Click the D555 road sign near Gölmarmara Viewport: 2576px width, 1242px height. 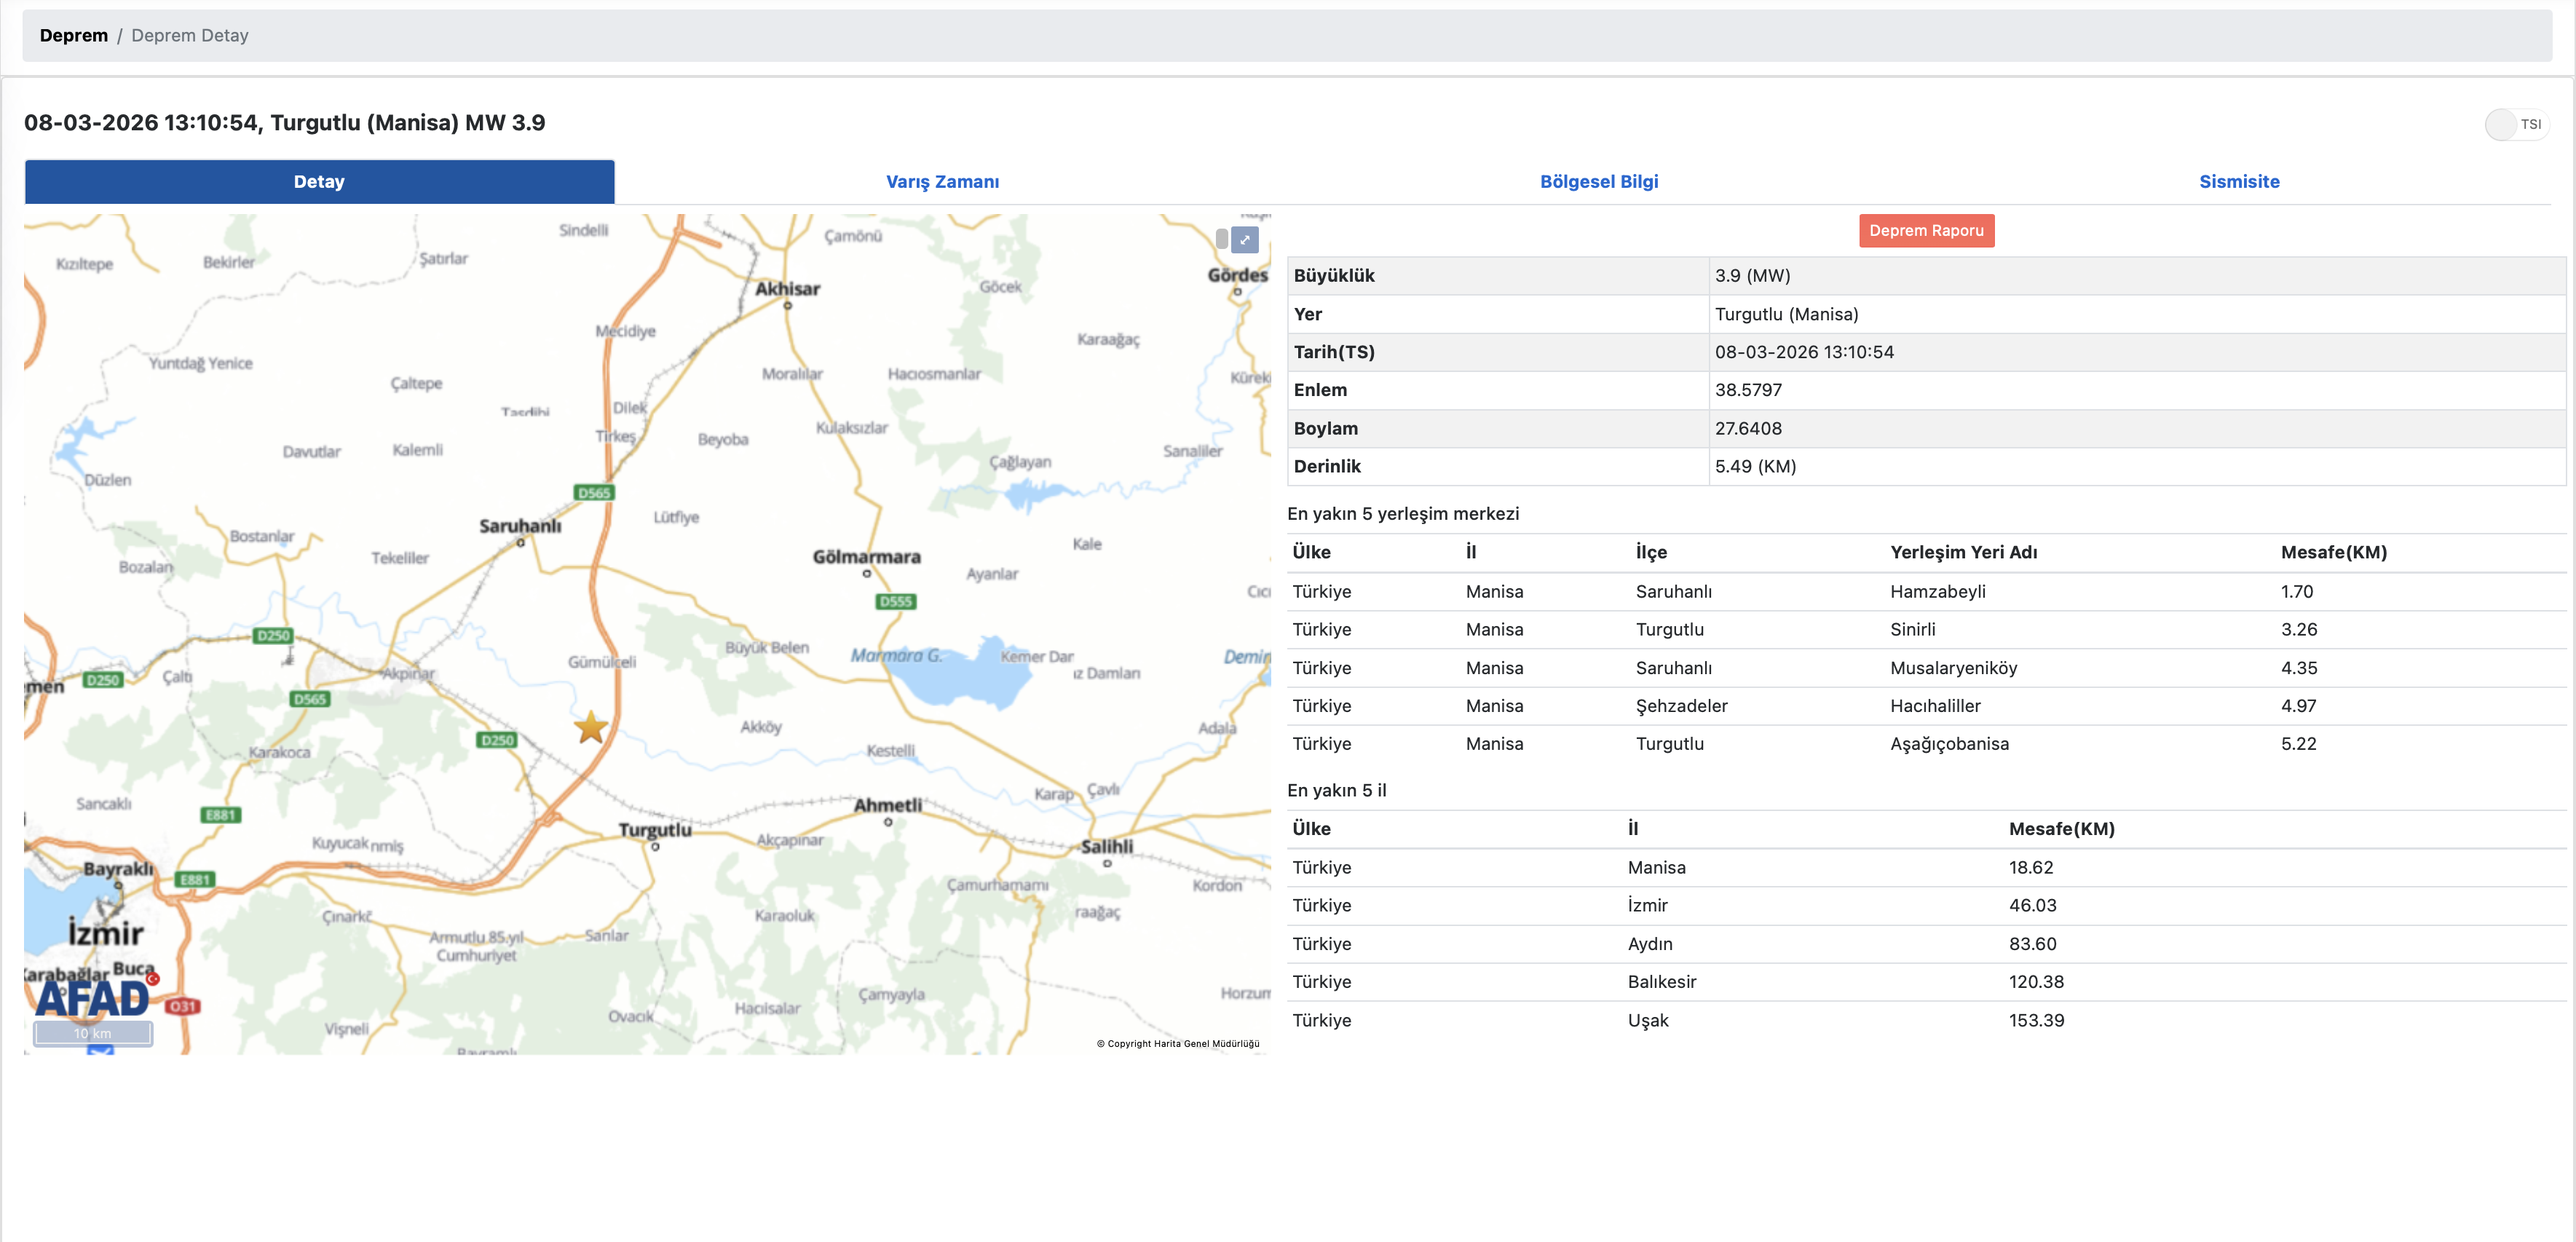(895, 601)
